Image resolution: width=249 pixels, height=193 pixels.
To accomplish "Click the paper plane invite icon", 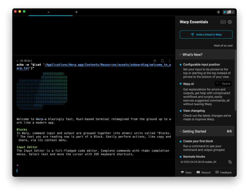I will click(x=192, y=34).
